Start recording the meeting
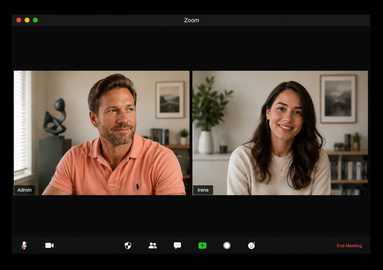The height and width of the screenshot is (270, 383). click(x=227, y=245)
